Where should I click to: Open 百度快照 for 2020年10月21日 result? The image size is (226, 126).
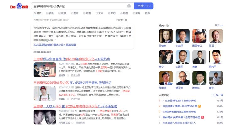(x=76, y=75)
